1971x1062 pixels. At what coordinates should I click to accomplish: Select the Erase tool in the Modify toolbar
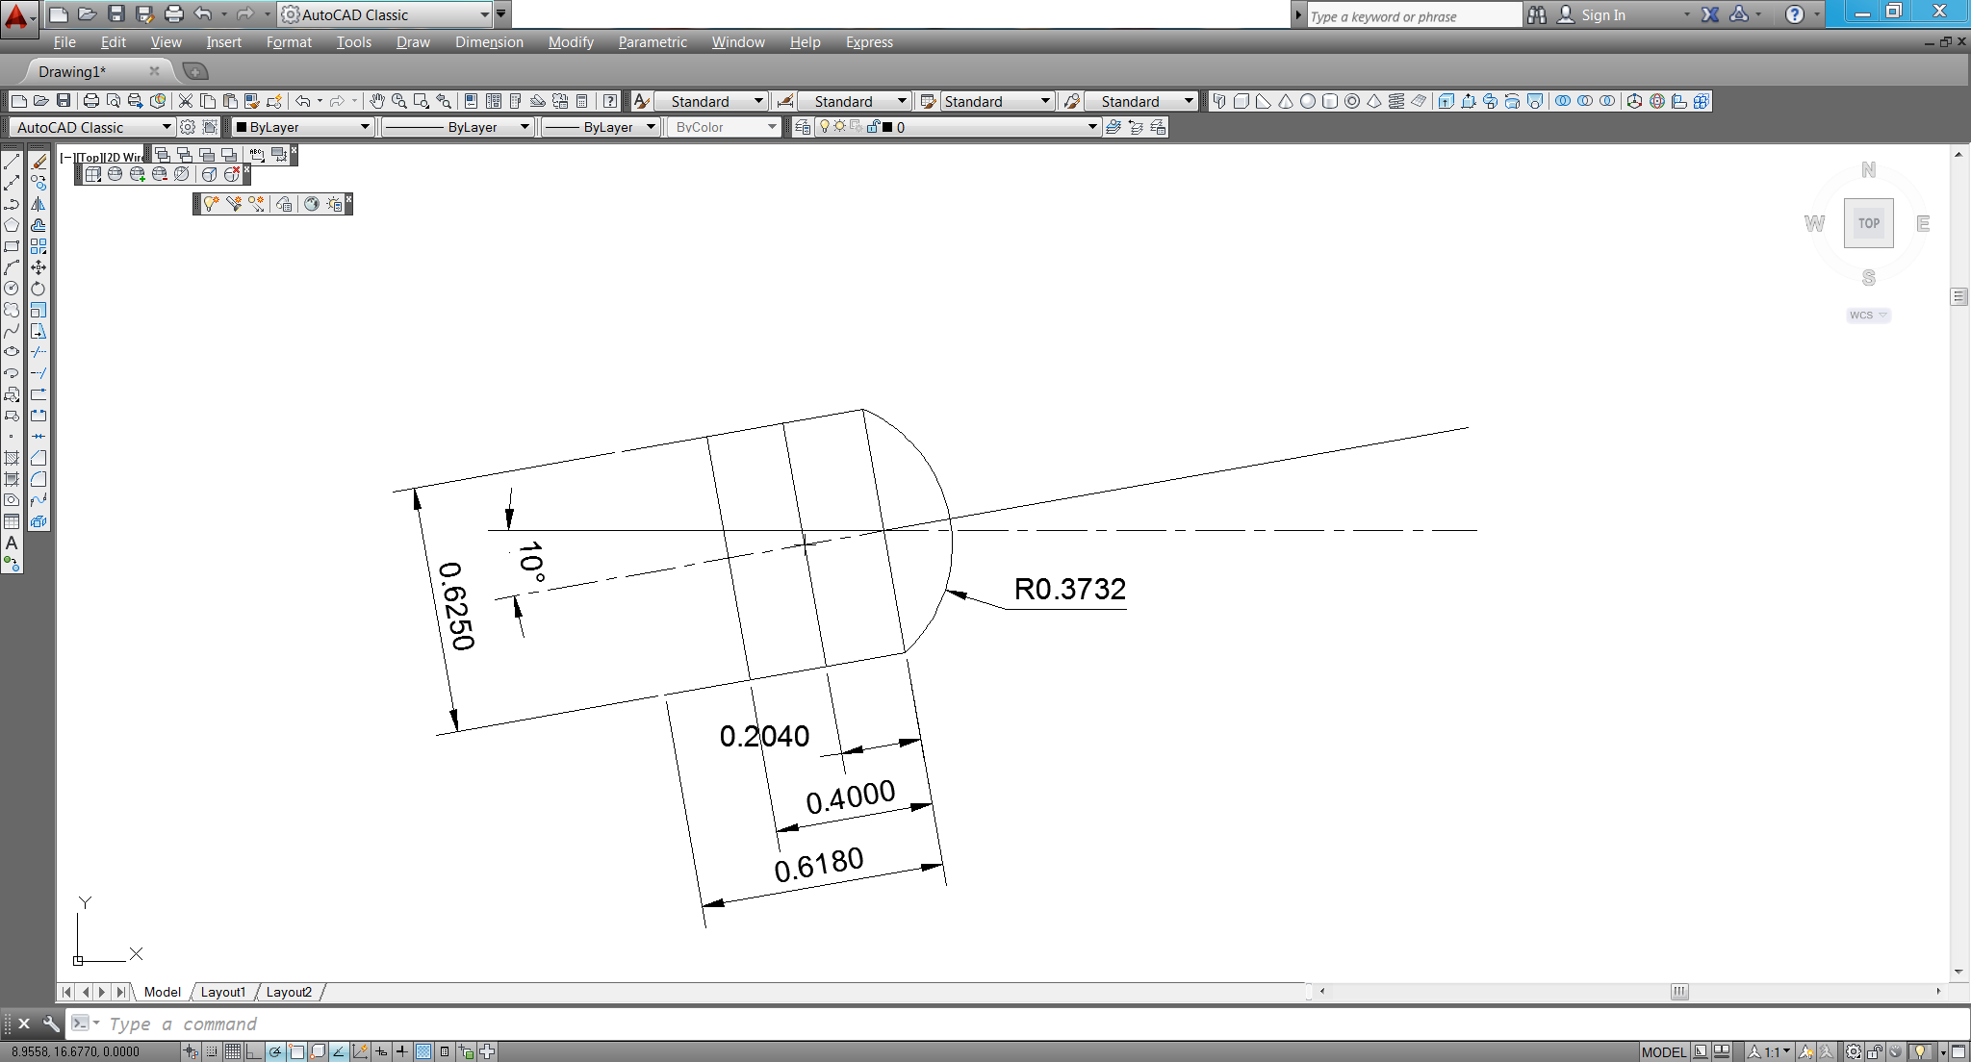coord(38,162)
